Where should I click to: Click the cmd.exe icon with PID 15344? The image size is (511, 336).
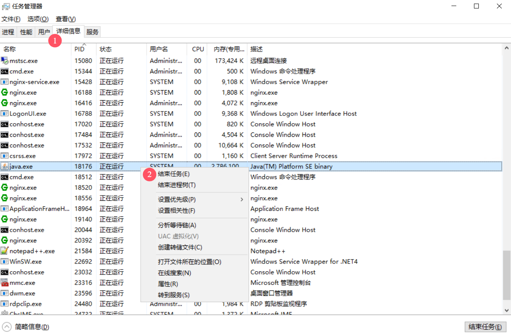4,71
